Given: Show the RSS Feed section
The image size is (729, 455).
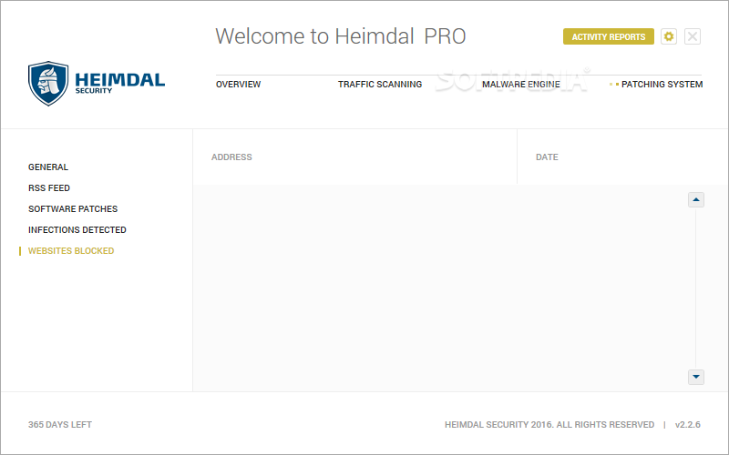Looking at the screenshot, I should [x=49, y=188].
